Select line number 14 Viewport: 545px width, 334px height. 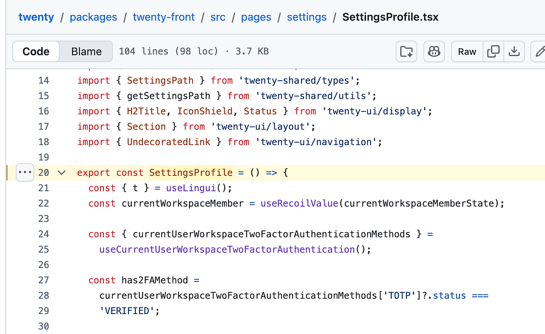coord(44,81)
